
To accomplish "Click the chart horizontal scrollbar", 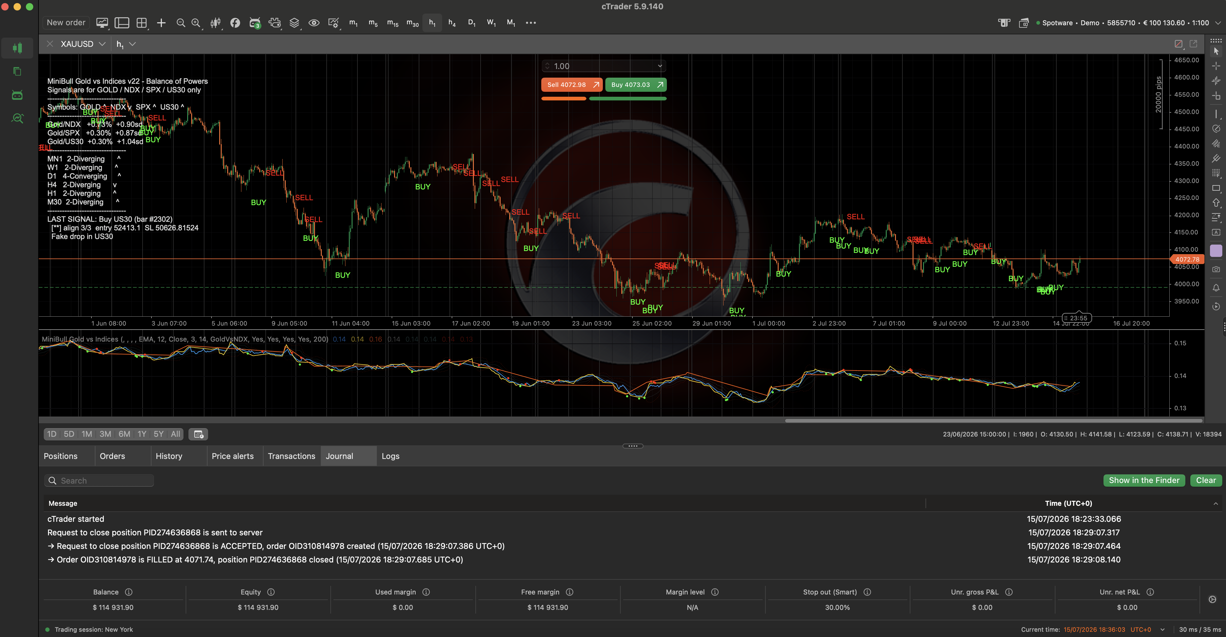I will 994,420.
